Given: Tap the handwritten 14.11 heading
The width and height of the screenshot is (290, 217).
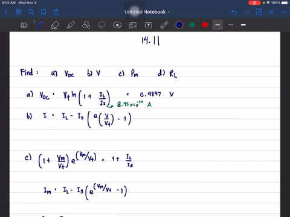Looking at the screenshot, I should pyautogui.click(x=150, y=41).
